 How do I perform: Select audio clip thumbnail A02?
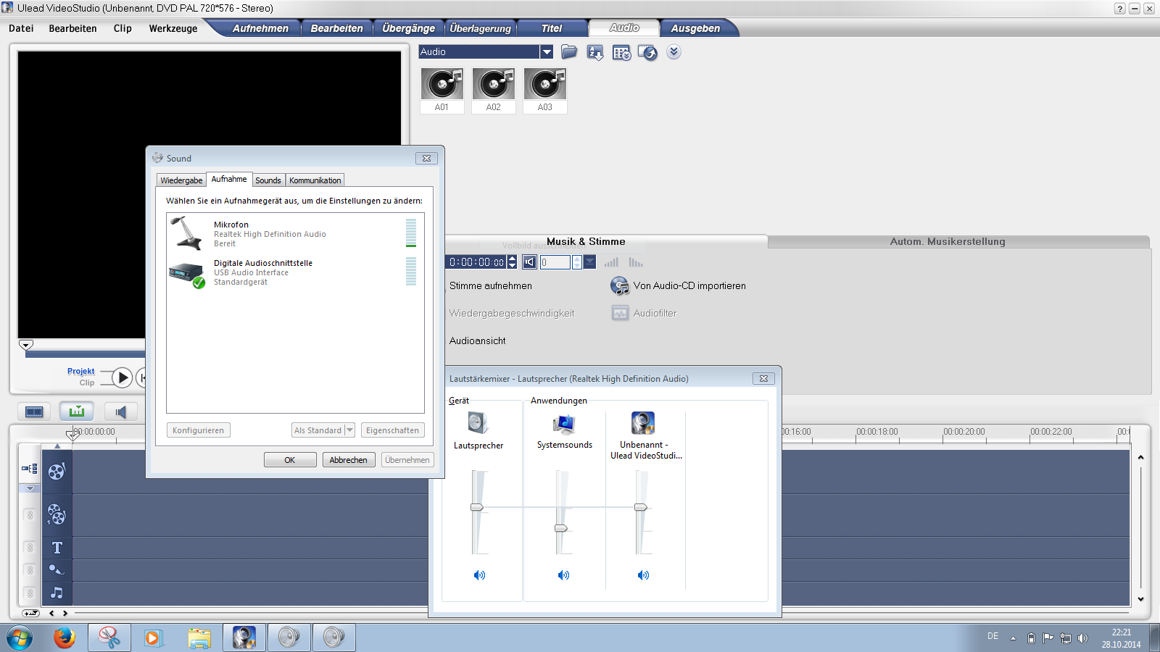click(493, 90)
